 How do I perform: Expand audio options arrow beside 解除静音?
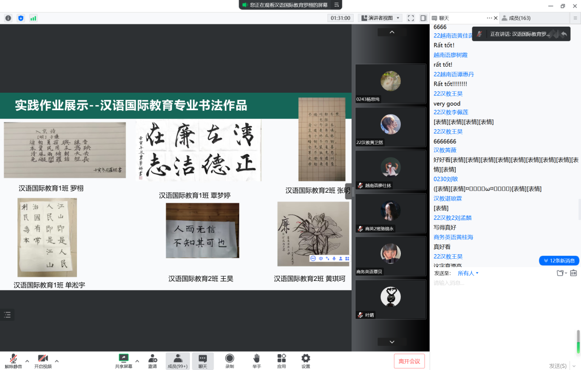click(x=27, y=360)
